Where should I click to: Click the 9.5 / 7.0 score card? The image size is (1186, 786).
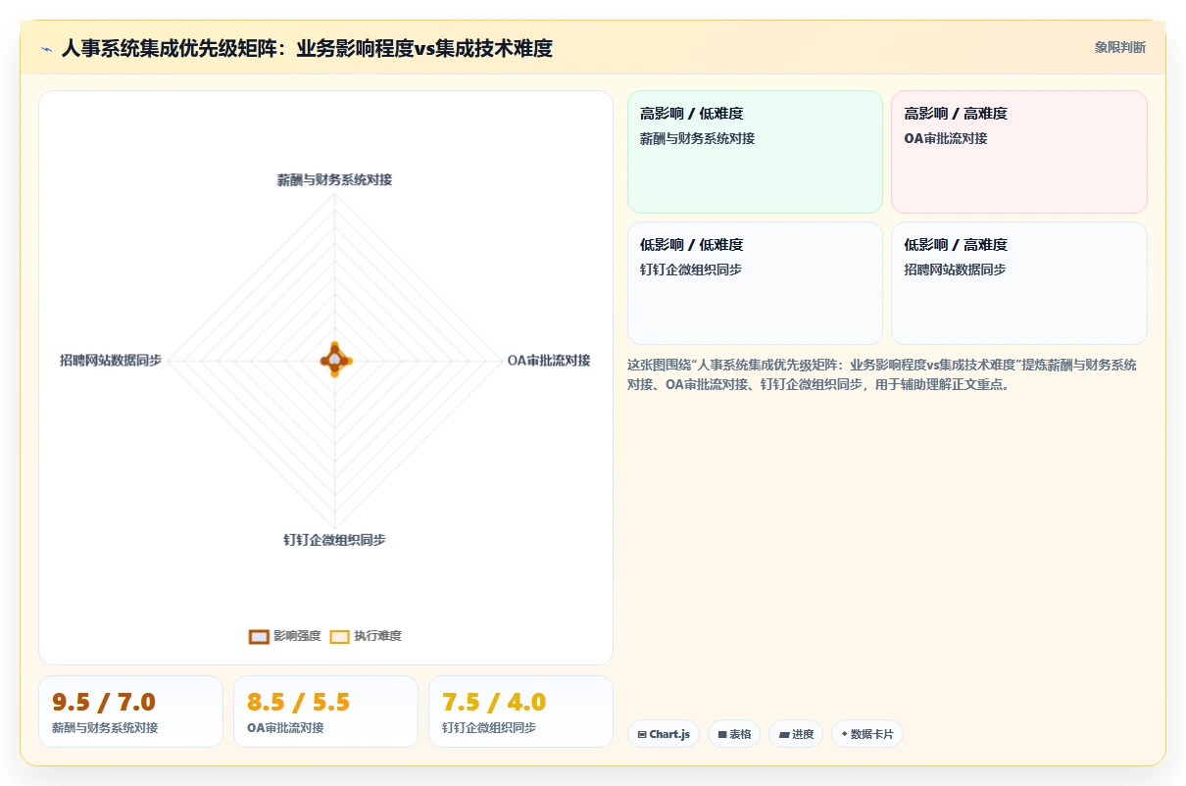point(130,712)
